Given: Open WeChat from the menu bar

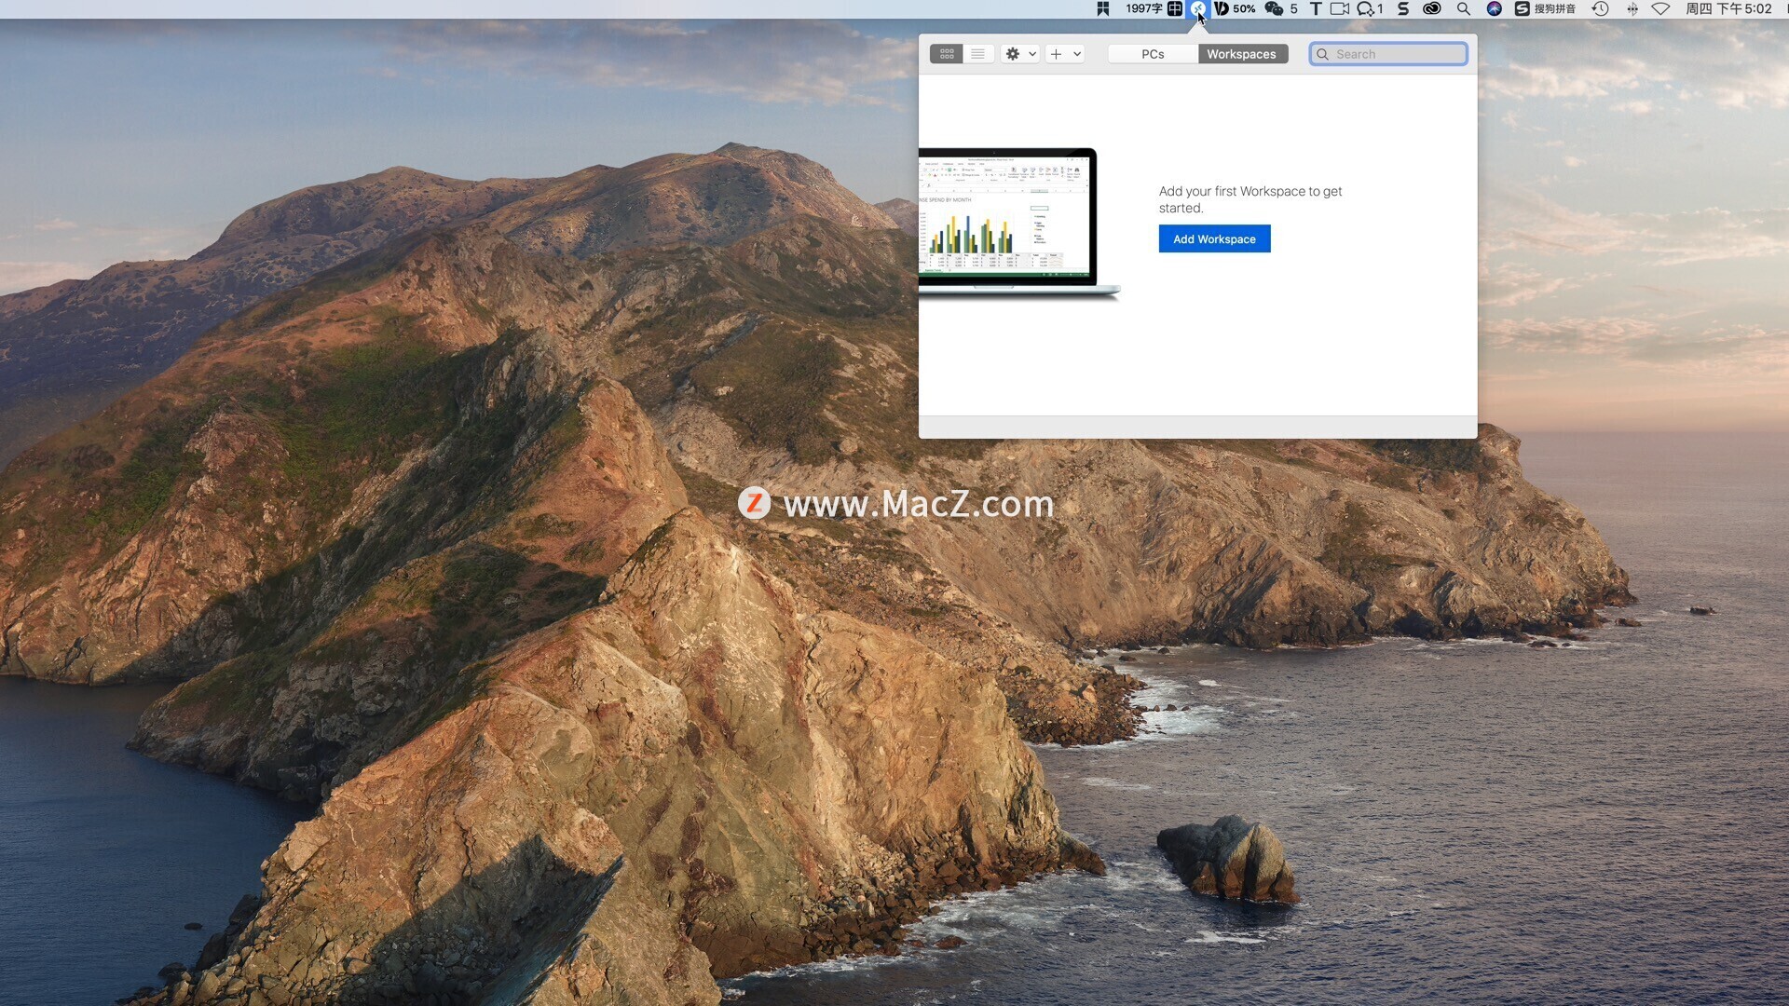Looking at the screenshot, I should pos(1274,8).
